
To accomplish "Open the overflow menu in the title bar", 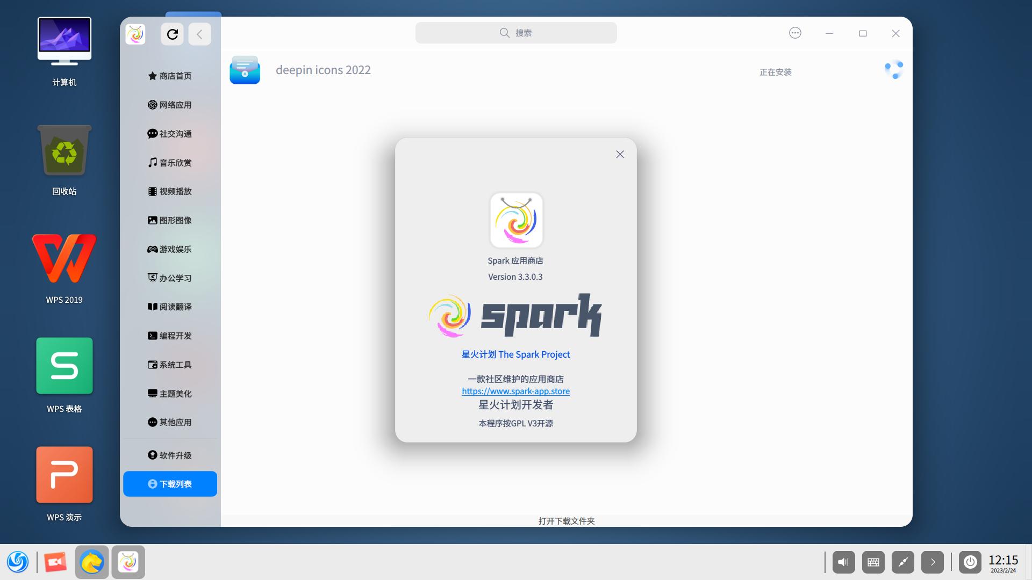I will 794,33.
